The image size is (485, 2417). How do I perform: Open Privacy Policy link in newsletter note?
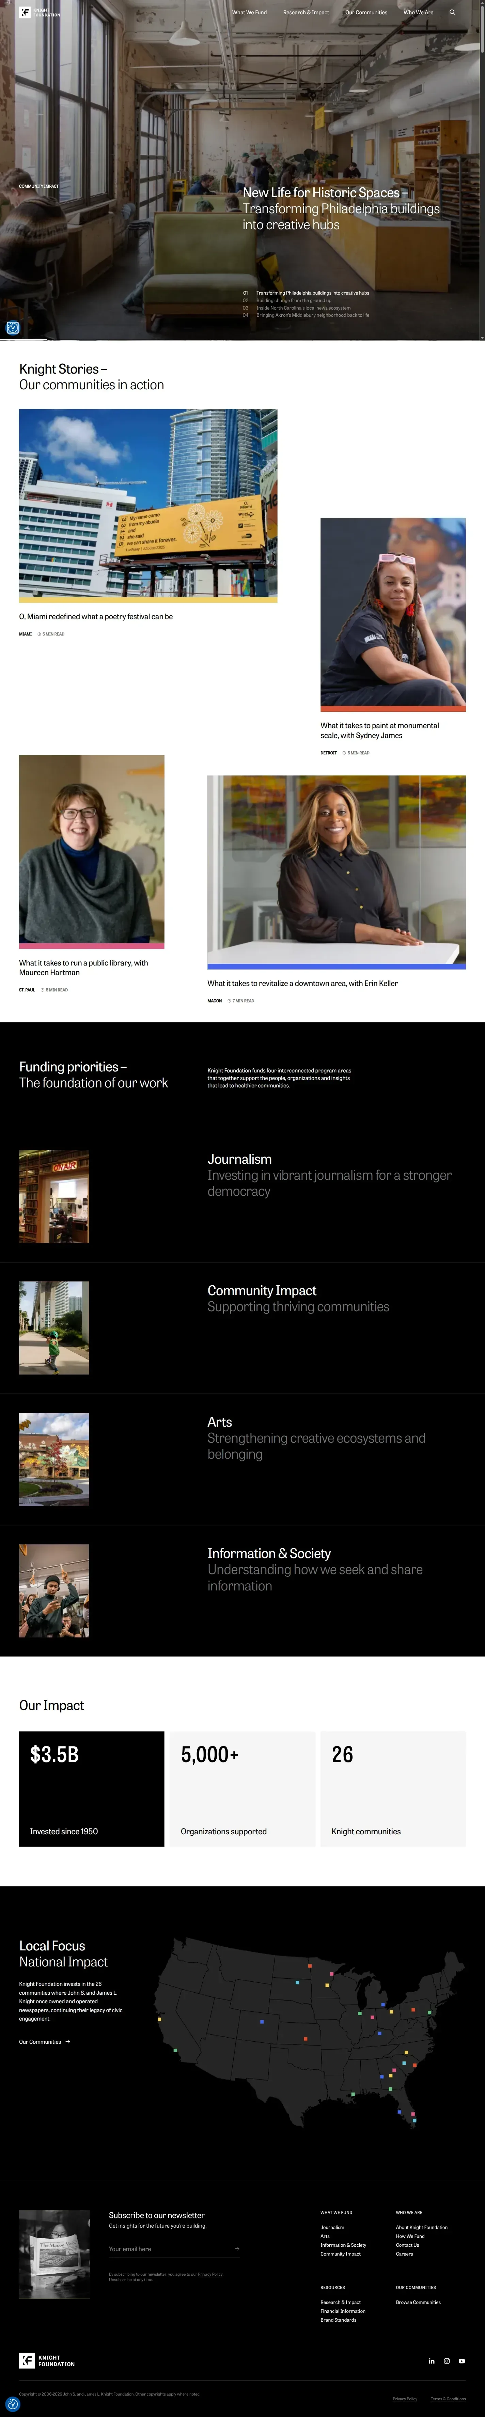pyautogui.click(x=210, y=2274)
